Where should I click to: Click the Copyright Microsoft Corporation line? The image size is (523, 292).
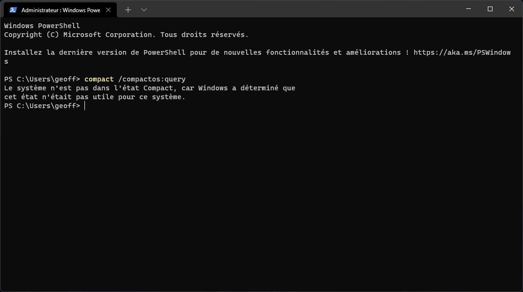pyautogui.click(x=127, y=35)
